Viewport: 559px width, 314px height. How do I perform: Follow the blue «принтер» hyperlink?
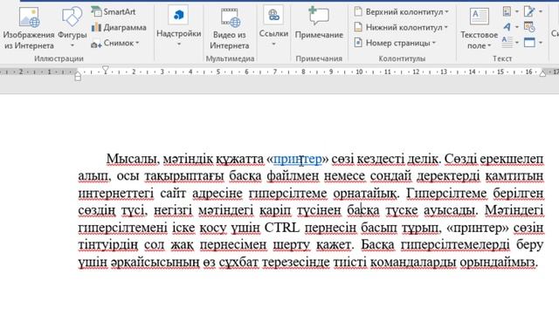click(x=297, y=159)
